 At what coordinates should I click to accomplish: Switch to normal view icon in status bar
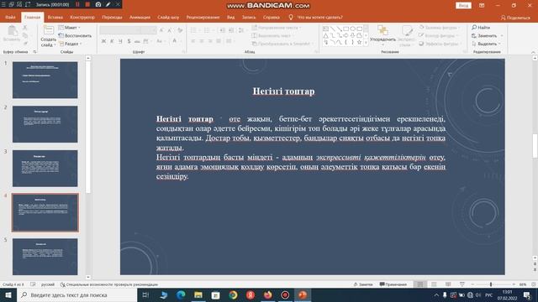click(x=420, y=284)
